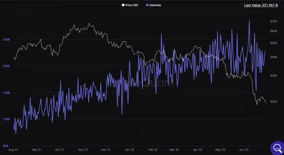
Task: Click the $20K price axis label
Action: point(273,102)
